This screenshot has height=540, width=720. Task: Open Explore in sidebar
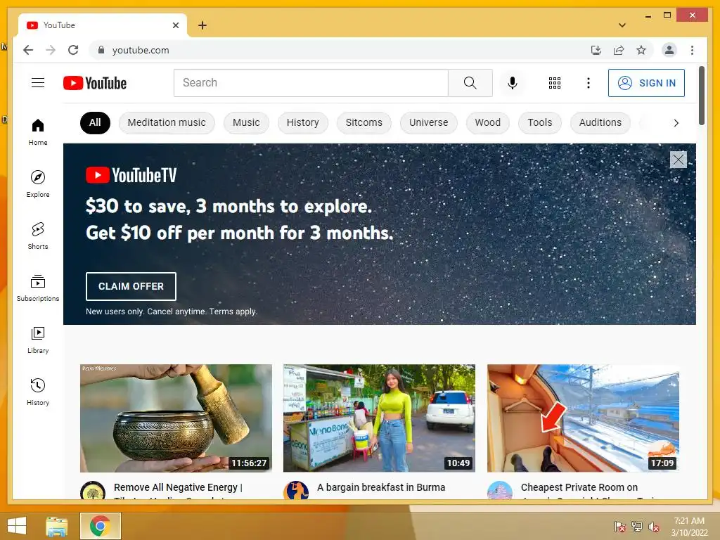pos(38,184)
